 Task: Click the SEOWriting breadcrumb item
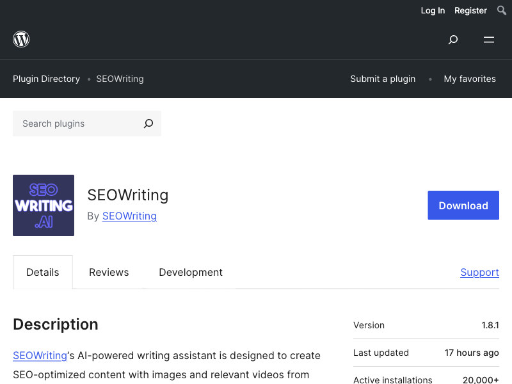click(x=120, y=79)
